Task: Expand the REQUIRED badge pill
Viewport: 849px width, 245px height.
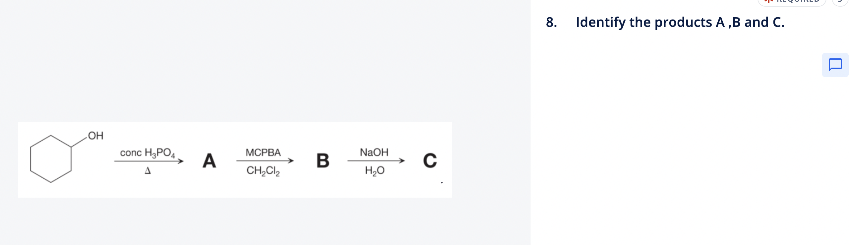Action: coord(792,2)
